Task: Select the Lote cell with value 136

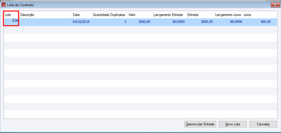Action: point(12,22)
